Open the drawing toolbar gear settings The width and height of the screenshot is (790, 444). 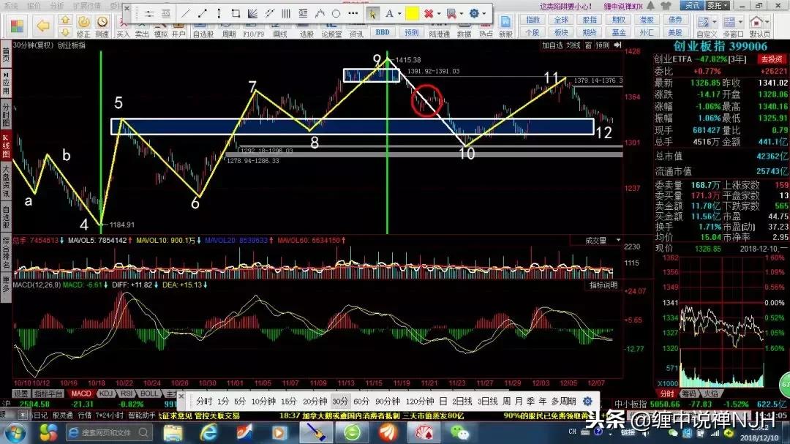pyautogui.click(x=474, y=14)
